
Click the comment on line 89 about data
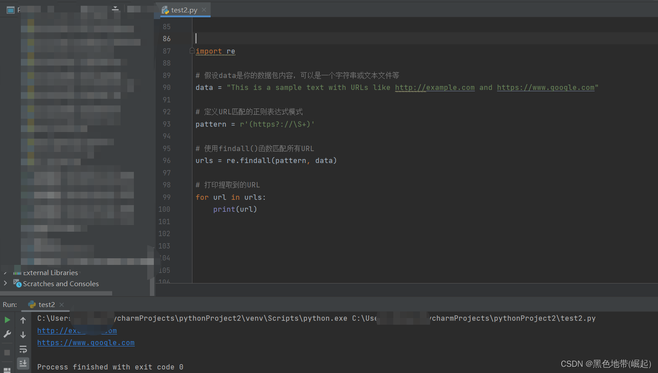[x=298, y=75]
